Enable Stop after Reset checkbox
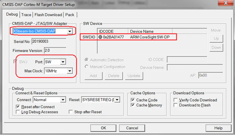 71,112
